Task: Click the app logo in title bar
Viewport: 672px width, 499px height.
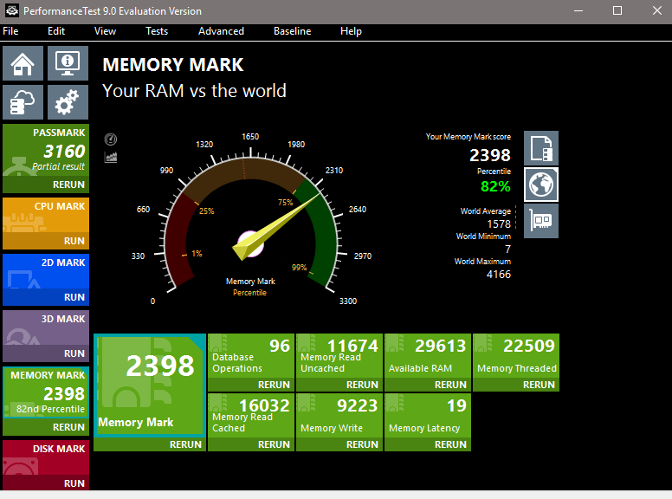Action: pyautogui.click(x=12, y=10)
